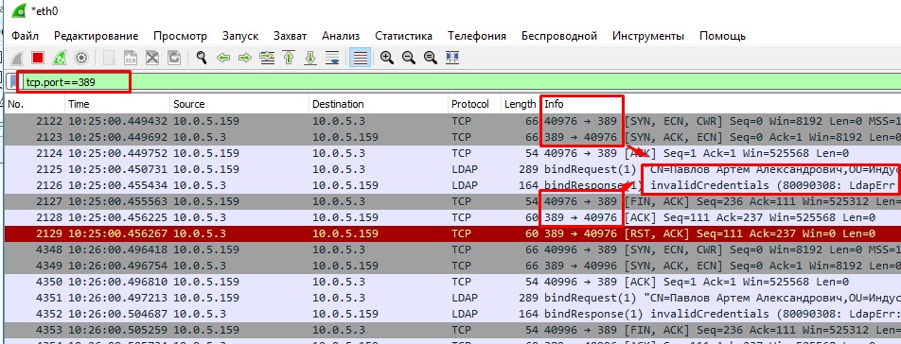Select packet number 2124
Image resolution: width=901 pixels, height=344 pixels.
click(x=452, y=153)
